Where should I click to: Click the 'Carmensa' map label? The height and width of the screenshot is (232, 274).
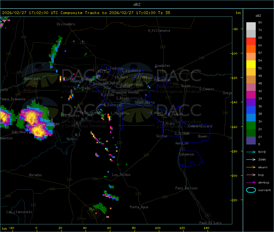(186, 154)
